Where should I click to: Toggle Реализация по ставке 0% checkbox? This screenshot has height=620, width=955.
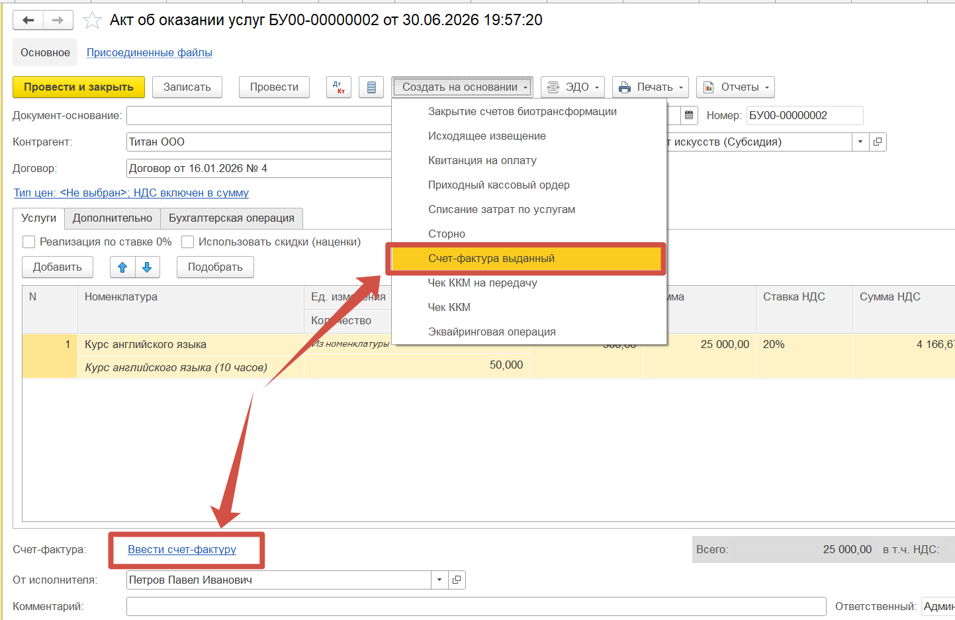click(x=29, y=242)
